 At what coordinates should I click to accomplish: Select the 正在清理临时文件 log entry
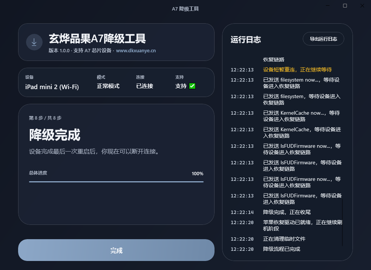coord(284,239)
